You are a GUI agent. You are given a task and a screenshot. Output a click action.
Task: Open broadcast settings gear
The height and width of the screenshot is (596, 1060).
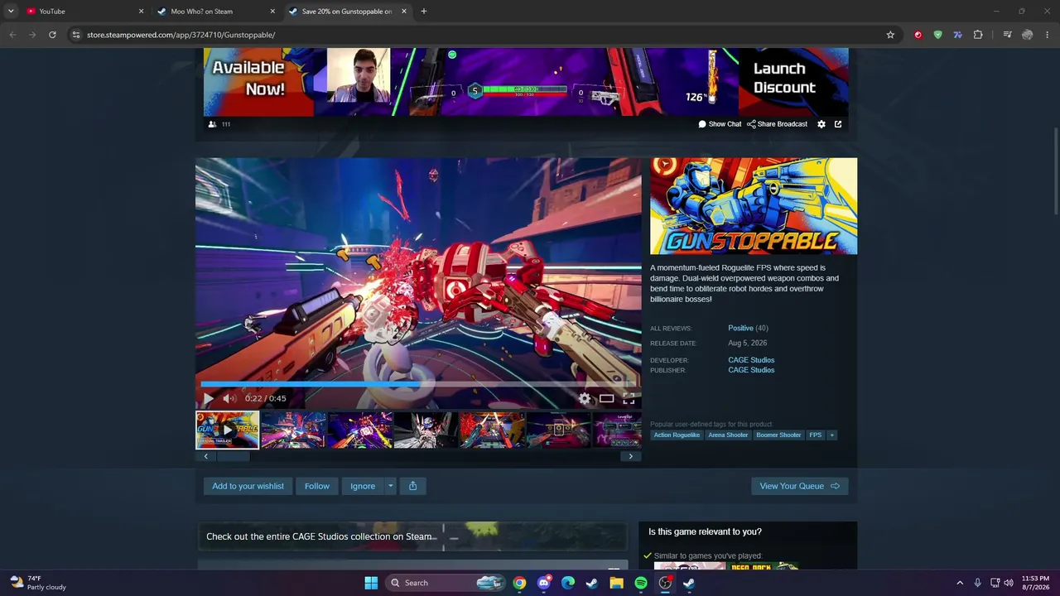click(821, 124)
